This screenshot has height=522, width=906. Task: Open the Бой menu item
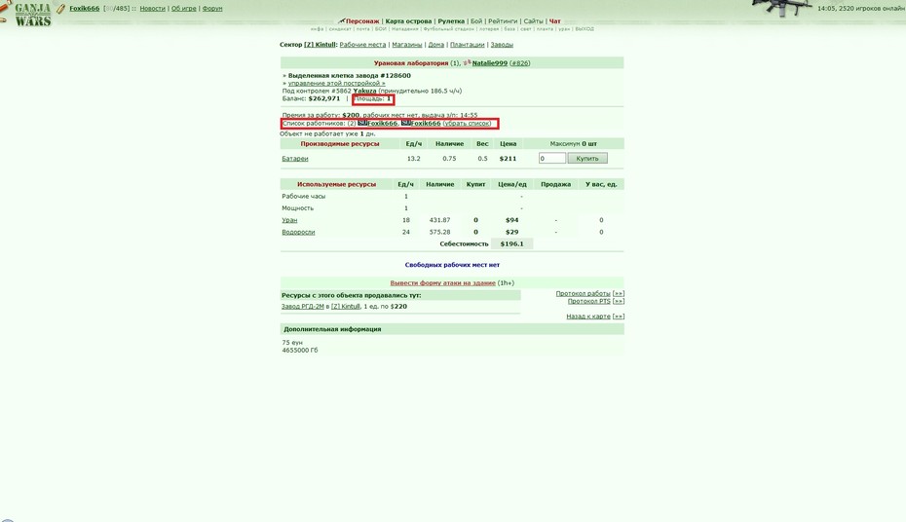(476, 21)
